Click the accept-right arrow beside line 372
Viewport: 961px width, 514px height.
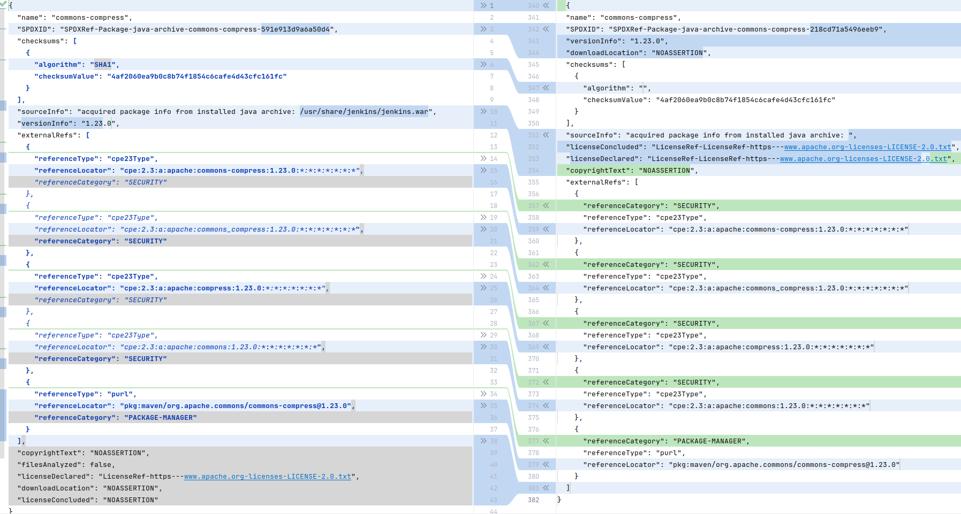point(546,382)
